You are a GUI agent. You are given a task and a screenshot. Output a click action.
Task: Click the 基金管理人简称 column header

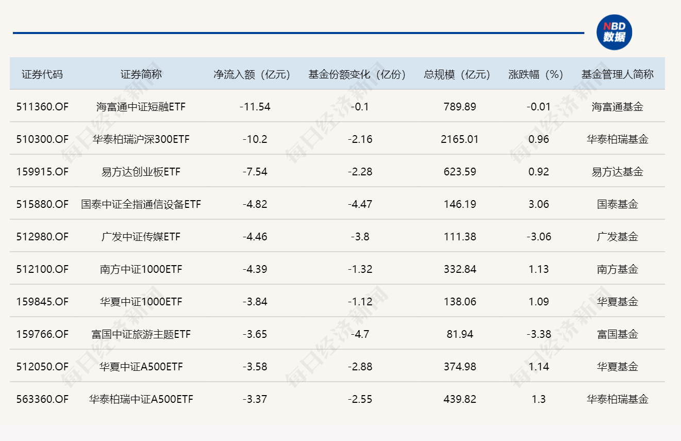(x=617, y=74)
